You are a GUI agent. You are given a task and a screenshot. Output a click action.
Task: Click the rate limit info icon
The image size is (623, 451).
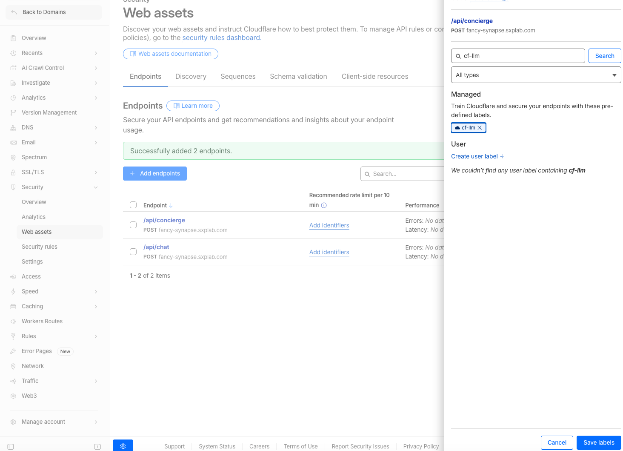coord(324,205)
